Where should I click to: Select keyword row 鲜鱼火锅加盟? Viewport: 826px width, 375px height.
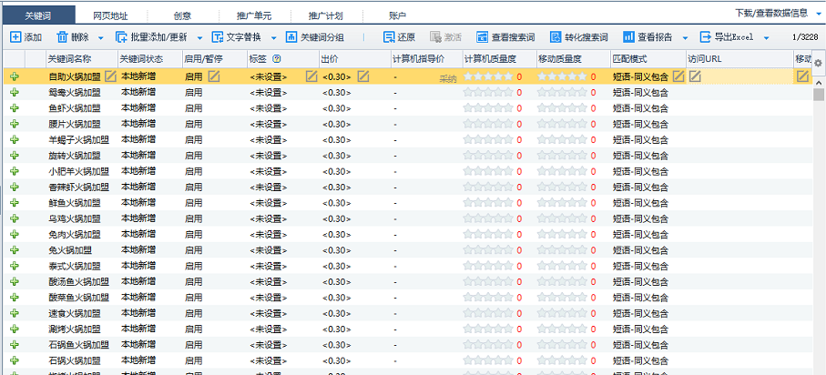[x=407, y=203]
